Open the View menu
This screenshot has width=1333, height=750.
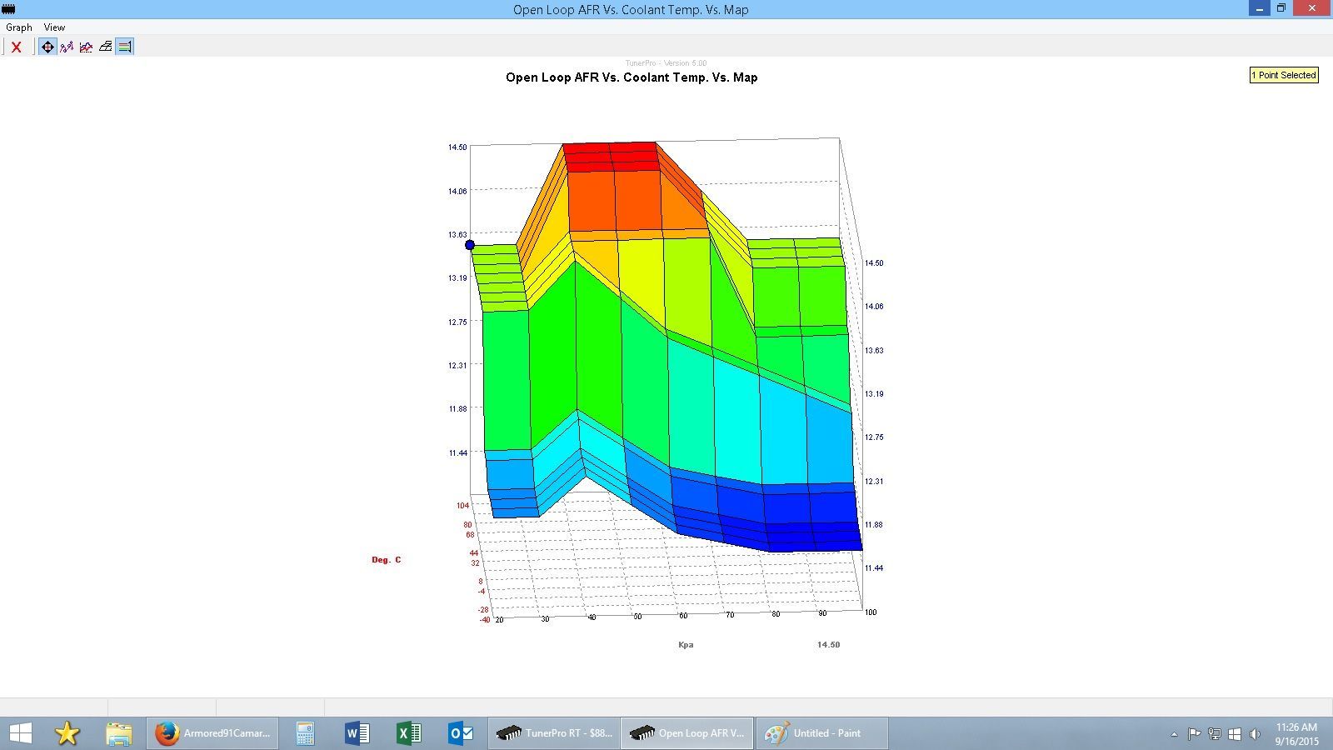point(54,27)
